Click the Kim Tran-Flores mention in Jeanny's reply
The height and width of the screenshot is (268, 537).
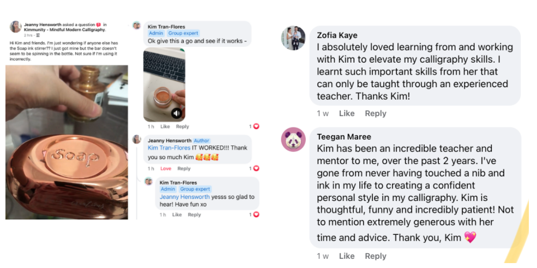click(x=169, y=148)
